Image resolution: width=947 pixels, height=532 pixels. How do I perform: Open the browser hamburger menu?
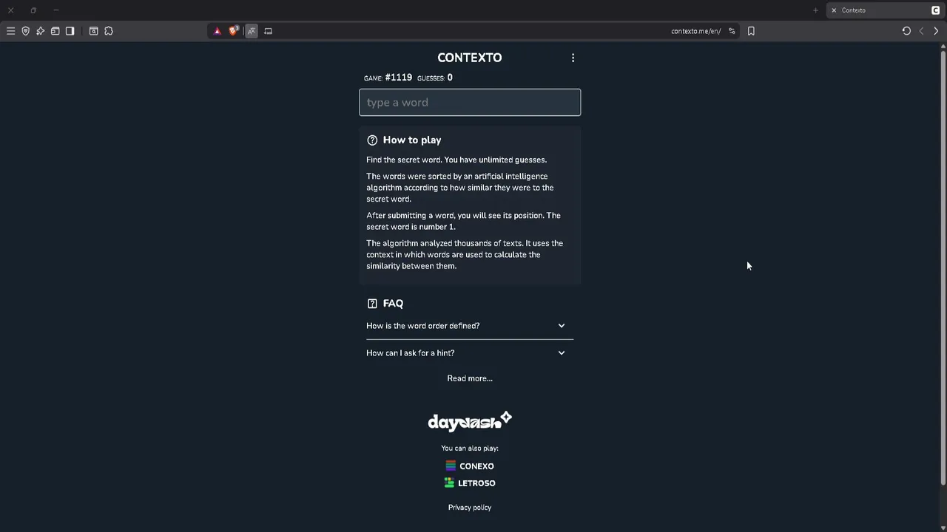[10, 31]
